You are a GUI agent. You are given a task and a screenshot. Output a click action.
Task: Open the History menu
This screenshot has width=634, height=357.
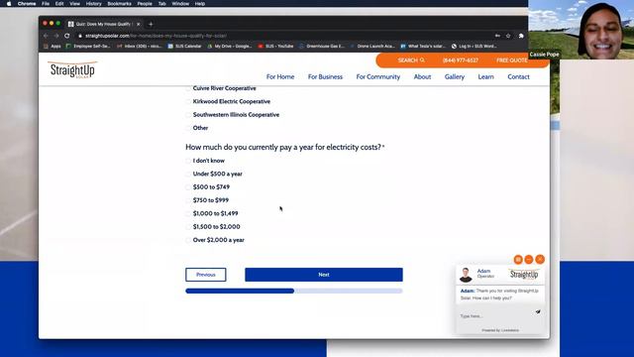93,4
